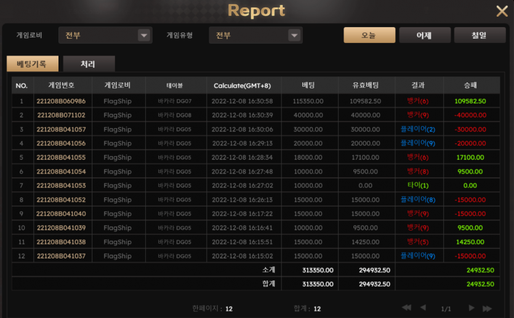The width and height of the screenshot is (514, 318).
Task: Open game number 221208B041040
Action: 62,214
